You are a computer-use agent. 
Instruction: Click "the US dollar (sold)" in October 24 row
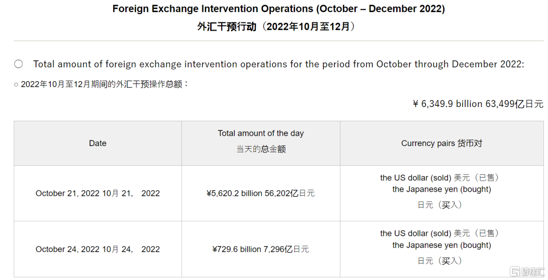[416, 233]
